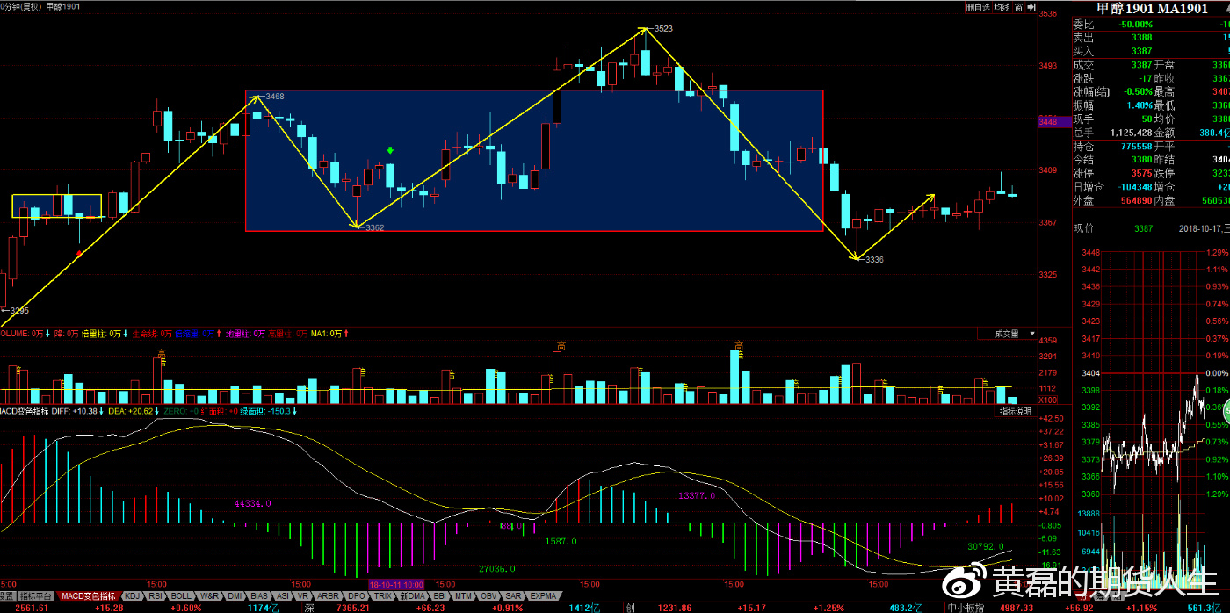1230x613 pixels.
Task: Open the 指标平台 tab
Action: click(x=38, y=595)
